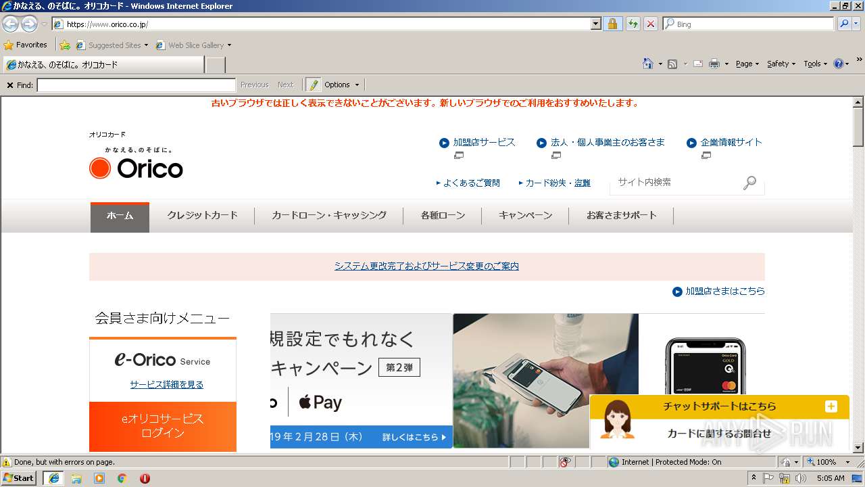The height and width of the screenshot is (487, 865).
Task: Open the Tools menu
Action: pos(816,64)
